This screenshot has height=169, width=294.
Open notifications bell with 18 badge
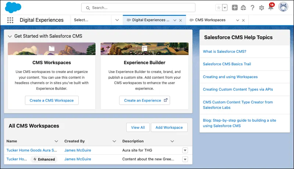pos(271,7)
